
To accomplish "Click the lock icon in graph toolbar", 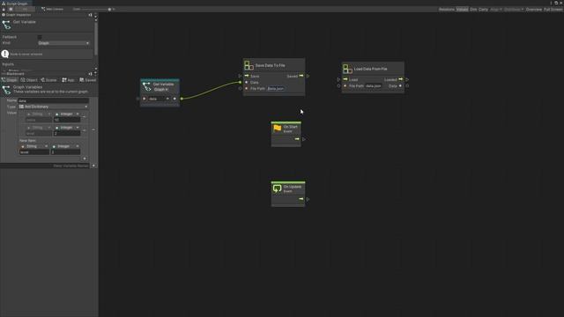I will 4,9.
